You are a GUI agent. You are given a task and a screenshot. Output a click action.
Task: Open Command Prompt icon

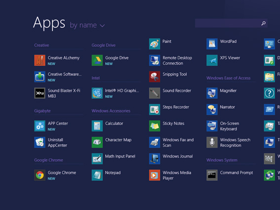point(212,175)
